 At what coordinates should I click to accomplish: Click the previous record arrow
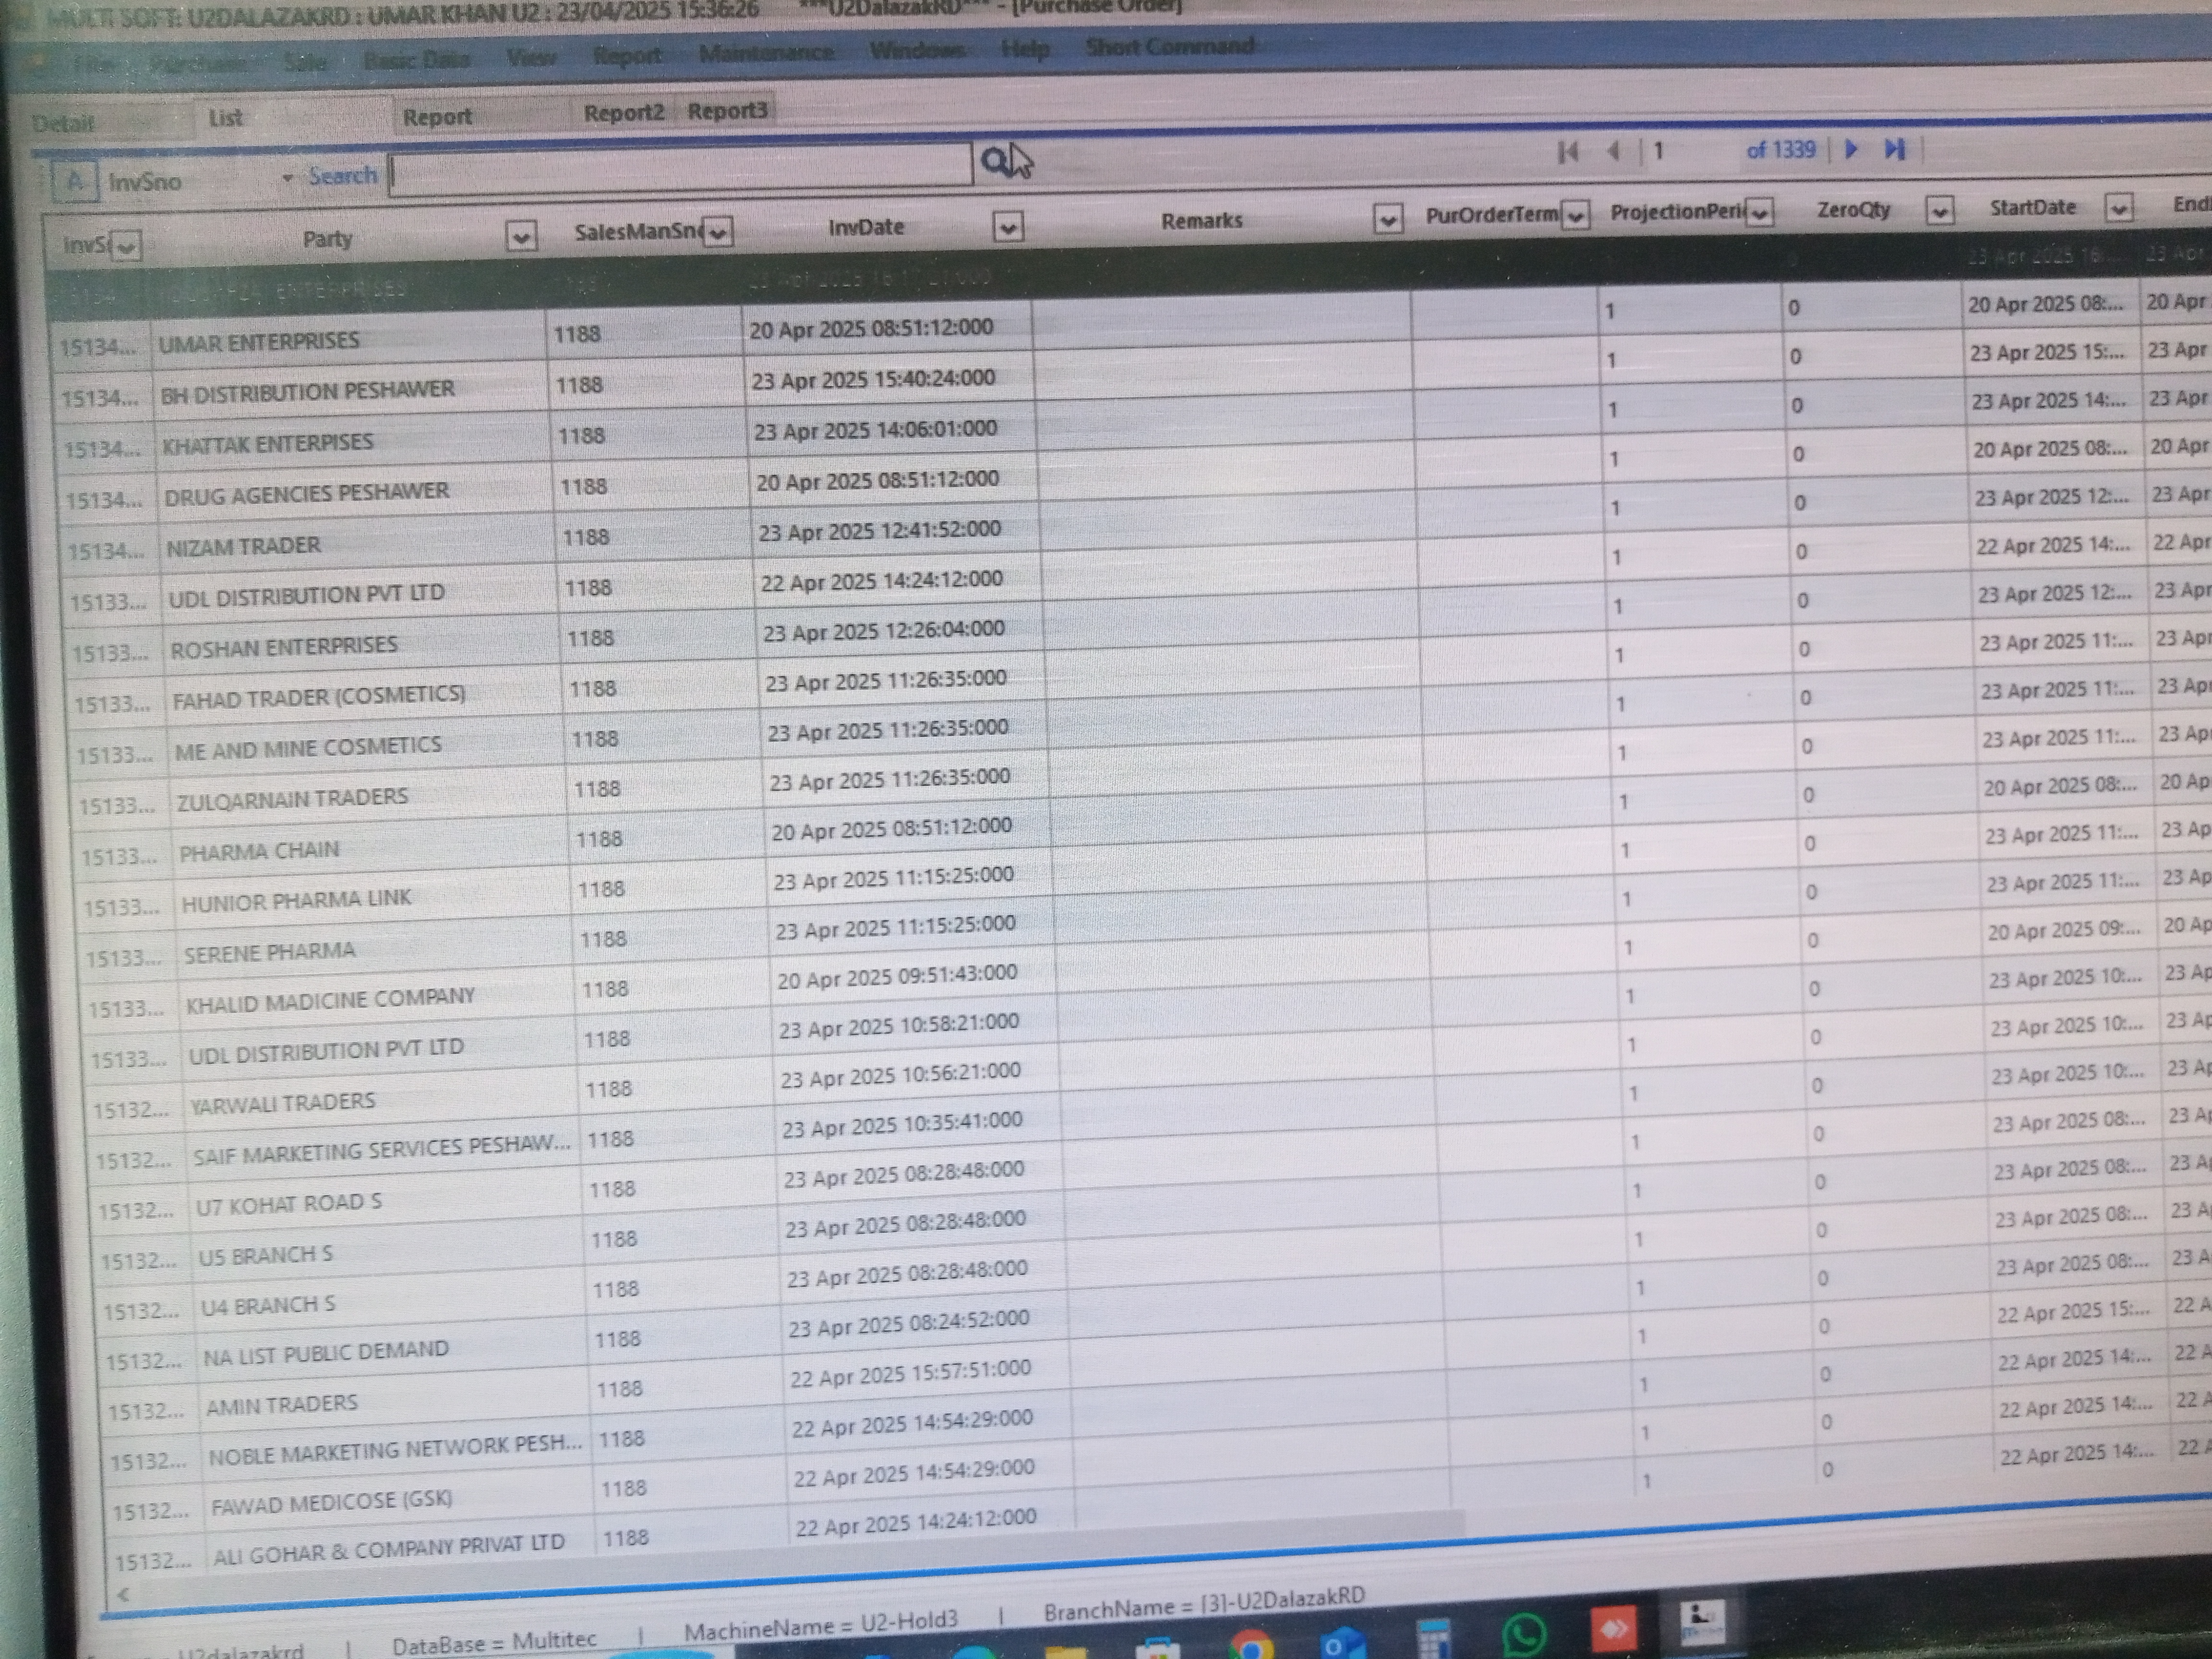pyautogui.click(x=1614, y=151)
